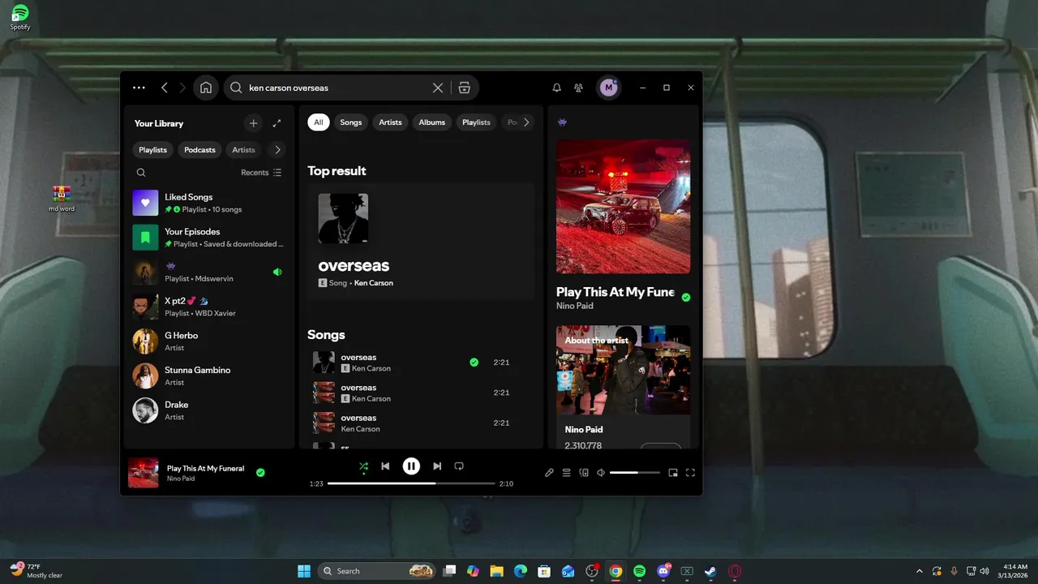The width and height of the screenshot is (1038, 584).
Task: Open the Browse icon beside search
Action: [464, 88]
